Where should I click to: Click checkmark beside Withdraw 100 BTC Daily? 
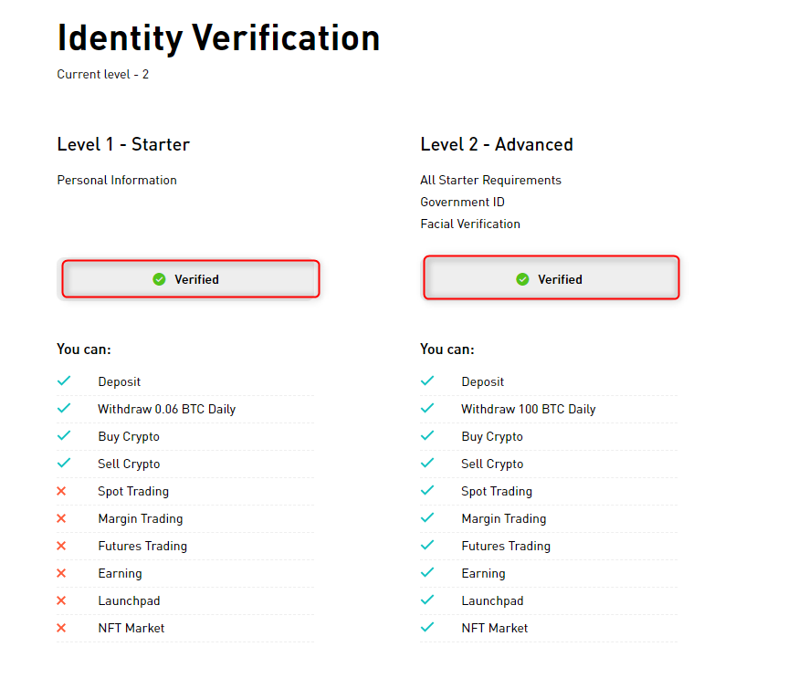pos(426,409)
